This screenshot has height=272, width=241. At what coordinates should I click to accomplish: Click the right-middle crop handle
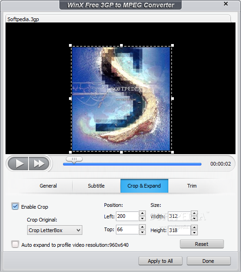[172, 99]
